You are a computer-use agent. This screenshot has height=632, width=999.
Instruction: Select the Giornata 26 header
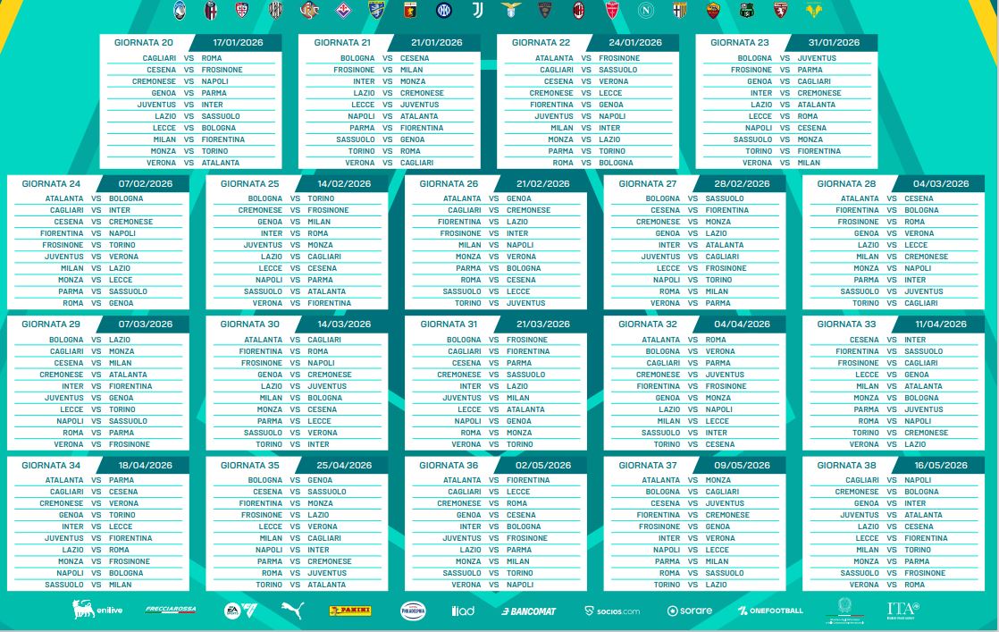(x=449, y=183)
